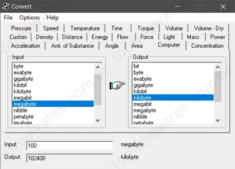Show the Mass tab
Viewport: 235px width, 169px height.
[193, 37]
